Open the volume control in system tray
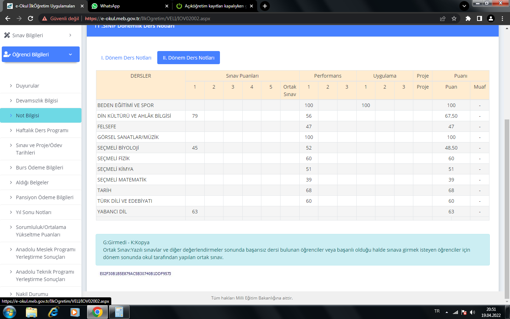510x319 pixels. [472, 312]
